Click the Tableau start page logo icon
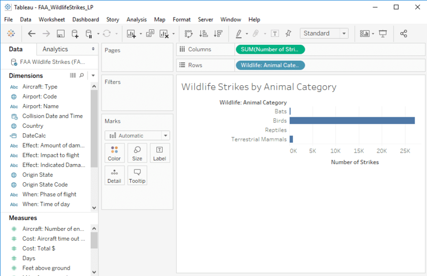Image resolution: width=427 pixels, height=276 pixels. pyautogui.click(x=11, y=34)
